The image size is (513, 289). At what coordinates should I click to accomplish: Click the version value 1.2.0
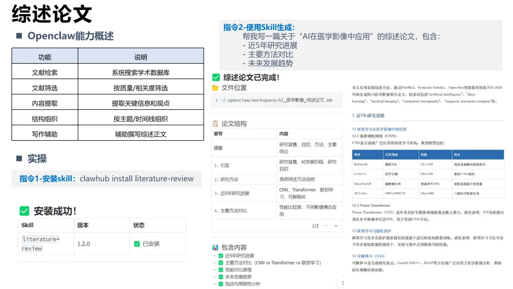[84, 244]
